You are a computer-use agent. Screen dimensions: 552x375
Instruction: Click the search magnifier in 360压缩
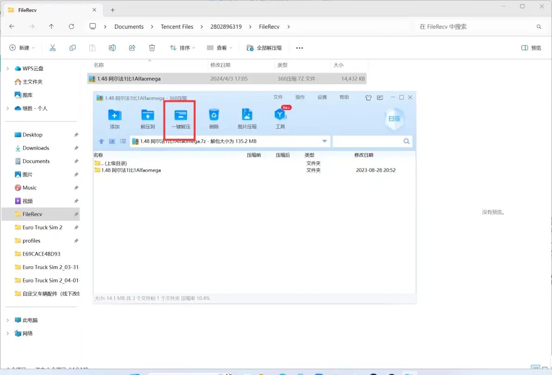406,141
